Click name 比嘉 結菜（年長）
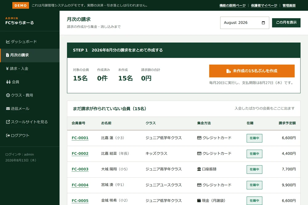 115,153
